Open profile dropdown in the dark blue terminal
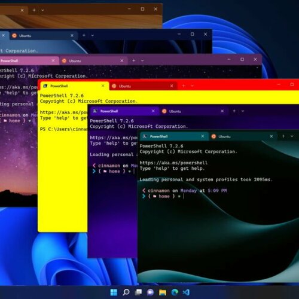Screen dimensions: 299x299 93,35
